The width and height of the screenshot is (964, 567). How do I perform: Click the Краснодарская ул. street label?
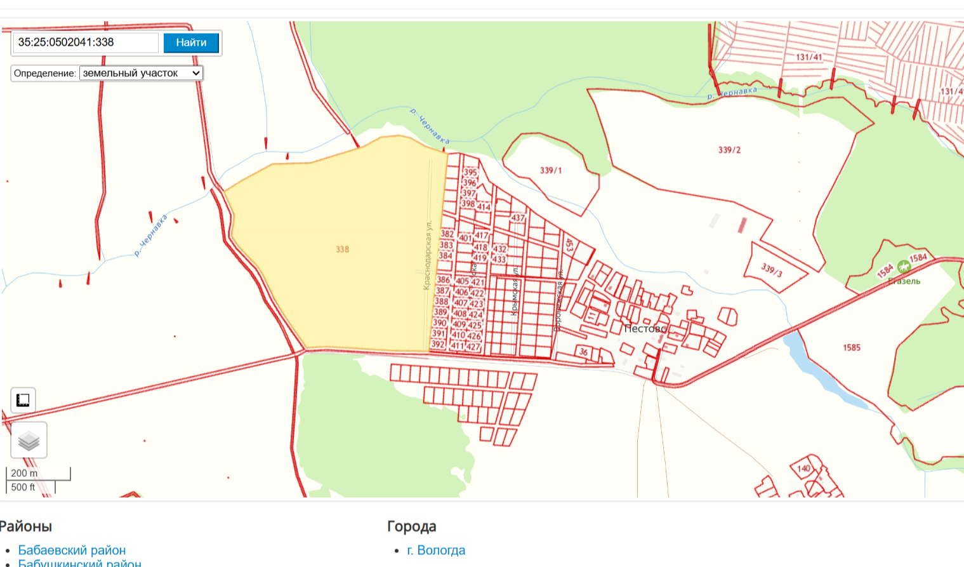click(428, 255)
